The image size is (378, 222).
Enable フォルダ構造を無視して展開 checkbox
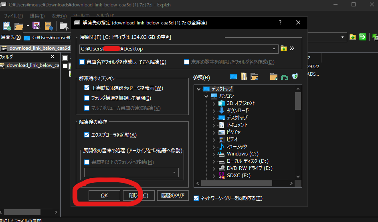point(87,98)
